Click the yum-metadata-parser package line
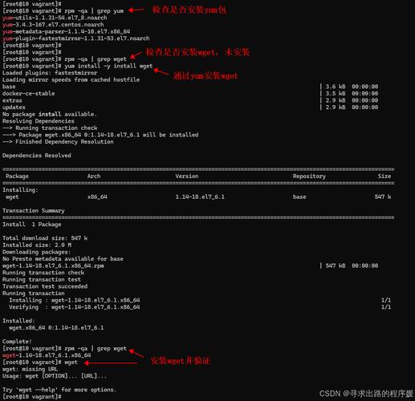Viewport: 415px width, 401px height. pos(66,31)
